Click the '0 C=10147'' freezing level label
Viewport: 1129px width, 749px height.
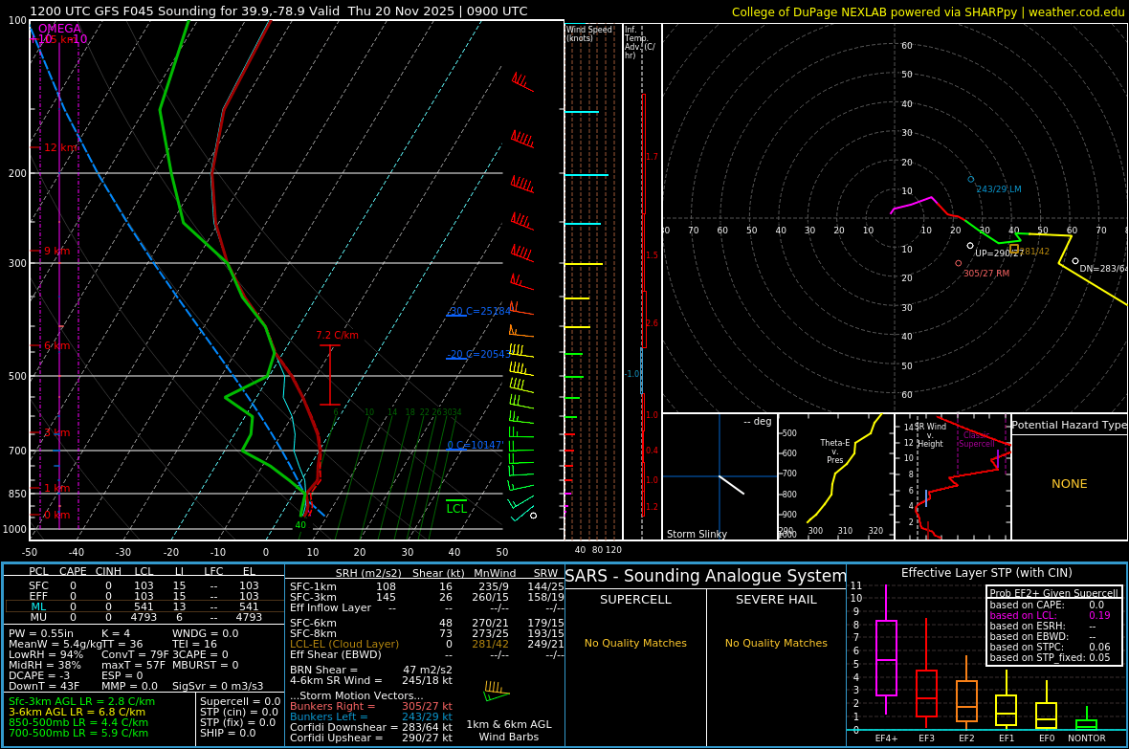pyautogui.click(x=476, y=445)
